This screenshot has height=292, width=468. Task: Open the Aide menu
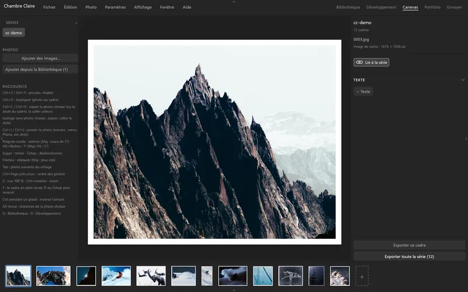click(x=187, y=7)
